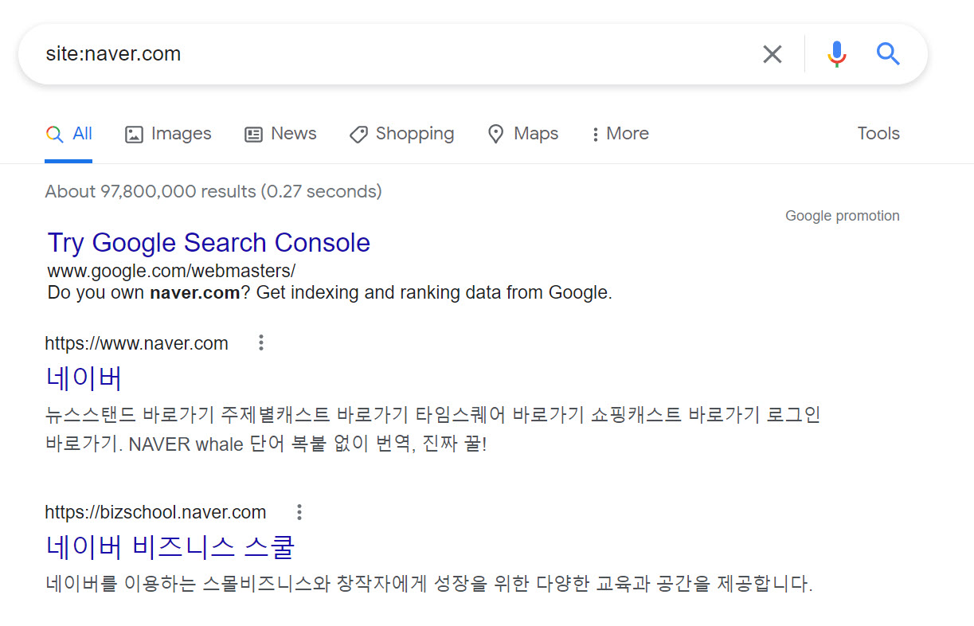Open the 네이버 비즈니스 스쿨 link
Viewport: 974px width, 626px height.
click(172, 547)
